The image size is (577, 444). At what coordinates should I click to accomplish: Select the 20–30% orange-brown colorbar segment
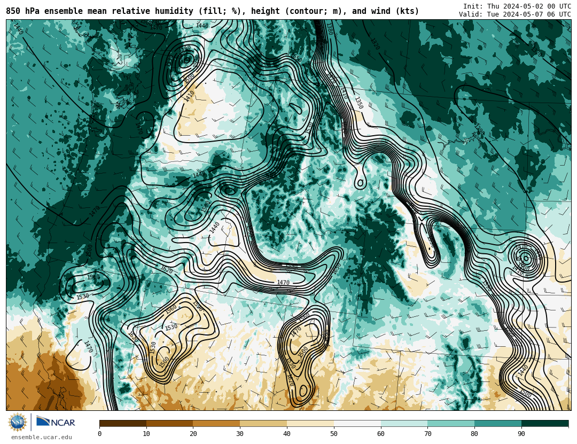(216, 423)
